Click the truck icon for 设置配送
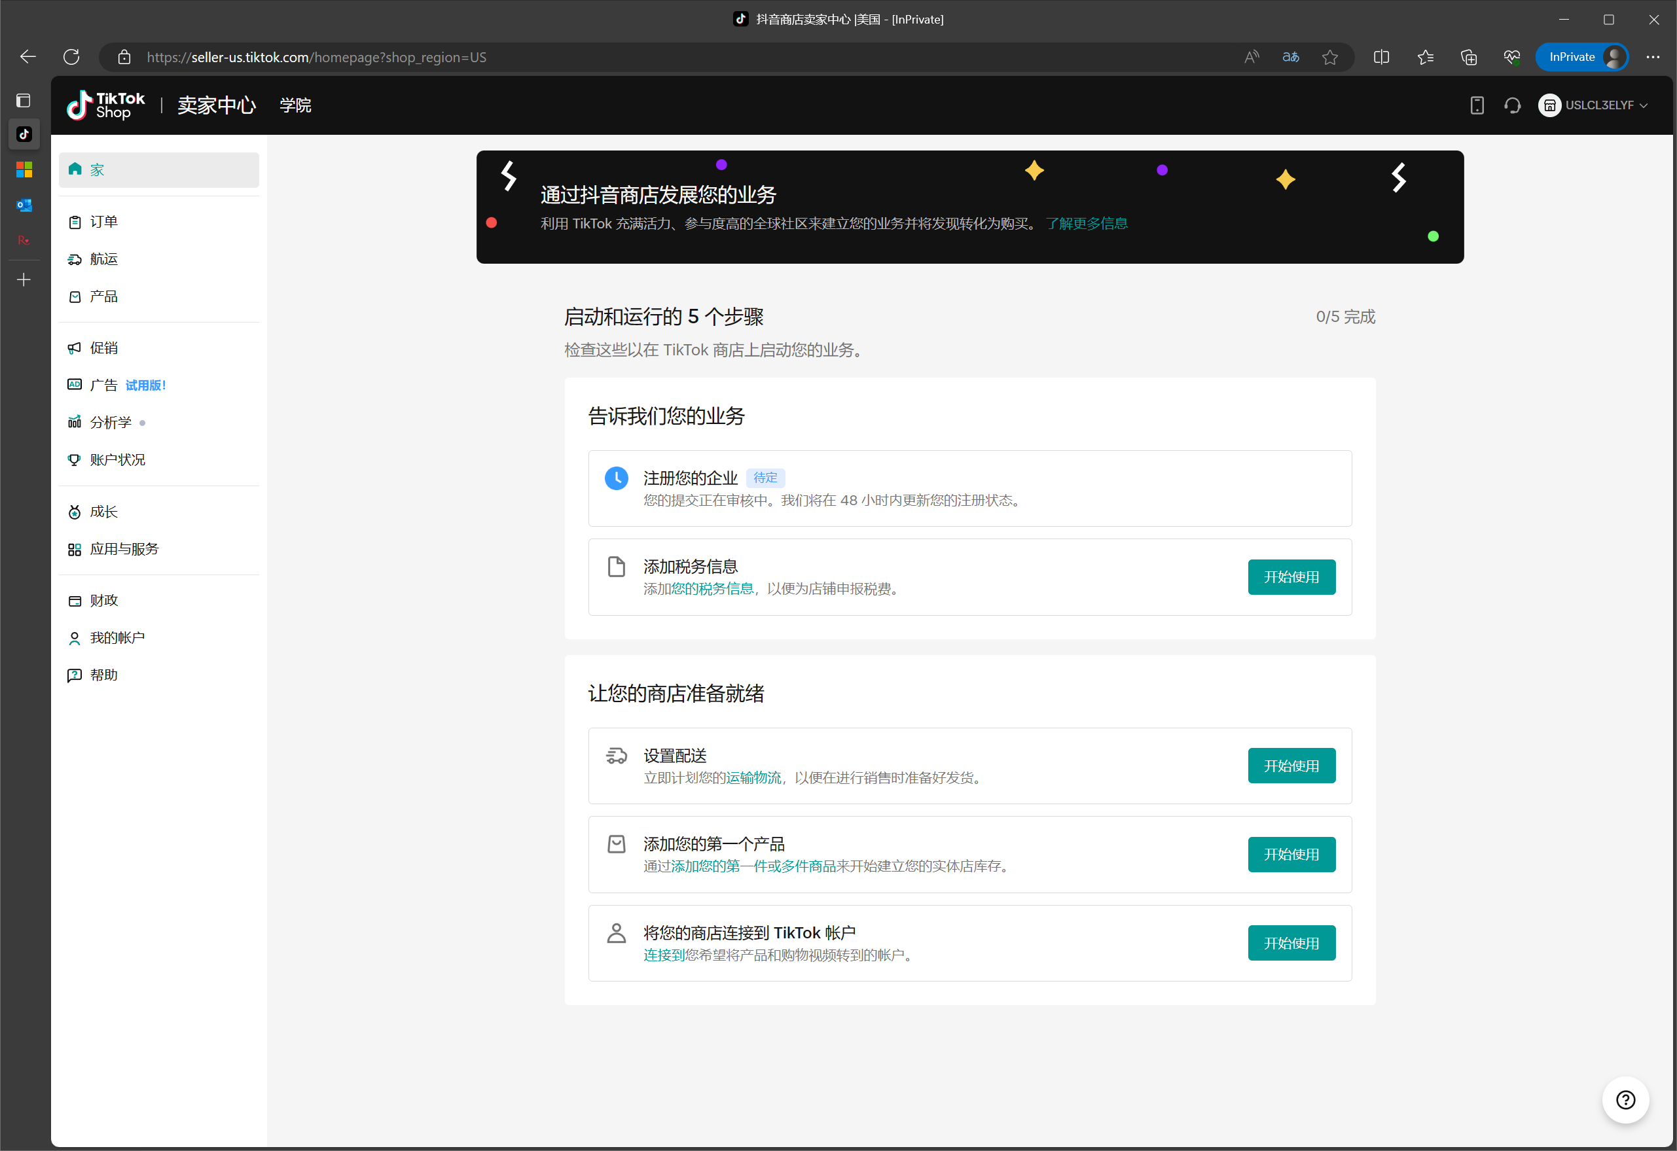The image size is (1677, 1151). click(x=616, y=756)
